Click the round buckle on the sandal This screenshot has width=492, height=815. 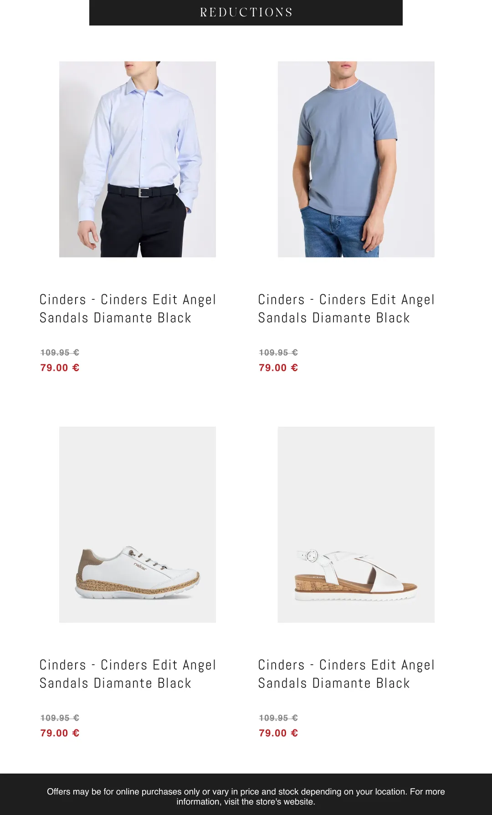(312, 556)
